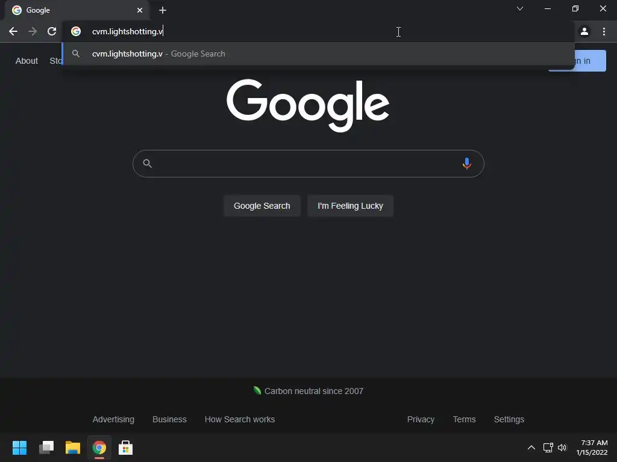The image size is (617, 462).
Task: Click the address bar text cvm.lightshotting.v
Action: [x=127, y=31]
